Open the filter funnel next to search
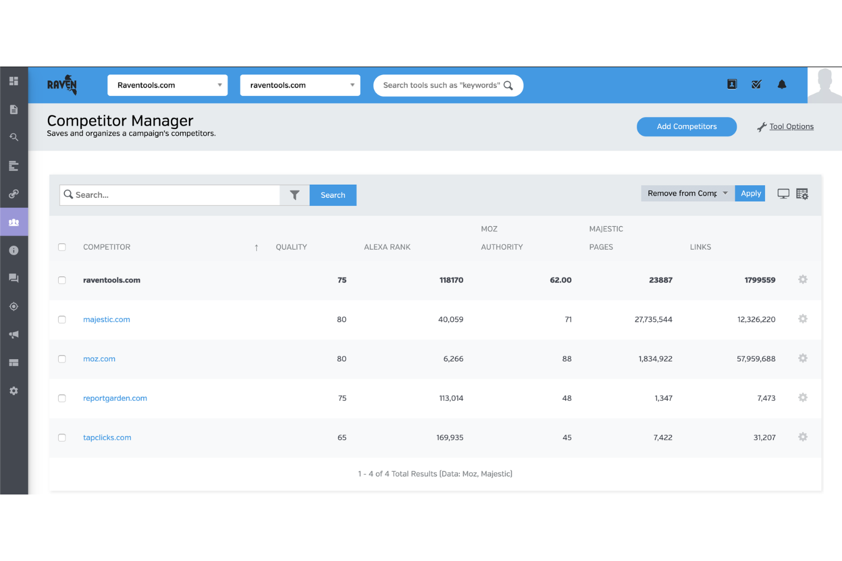 pyautogui.click(x=294, y=194)
